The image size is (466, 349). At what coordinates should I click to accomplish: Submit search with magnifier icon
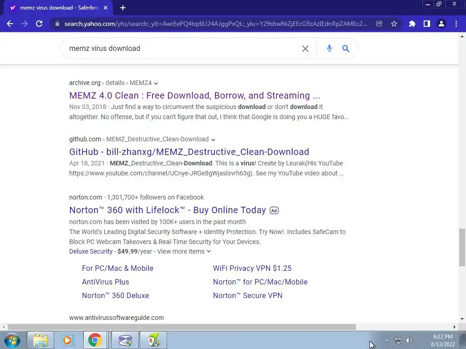(x=346, y=48)
